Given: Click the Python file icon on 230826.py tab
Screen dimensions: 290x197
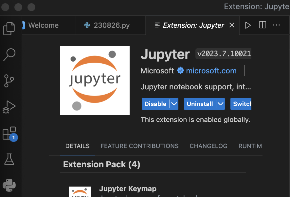Looking at the screenshot, I should click(87, 25).
